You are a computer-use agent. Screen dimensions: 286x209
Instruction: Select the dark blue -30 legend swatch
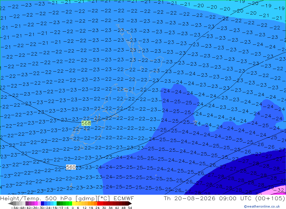coord(43,203)
